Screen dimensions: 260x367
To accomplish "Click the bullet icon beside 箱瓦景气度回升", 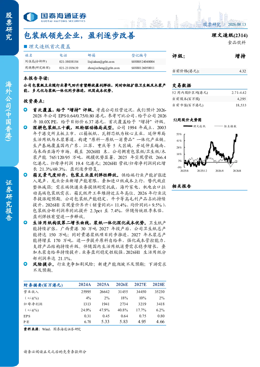I will point(25,175).
